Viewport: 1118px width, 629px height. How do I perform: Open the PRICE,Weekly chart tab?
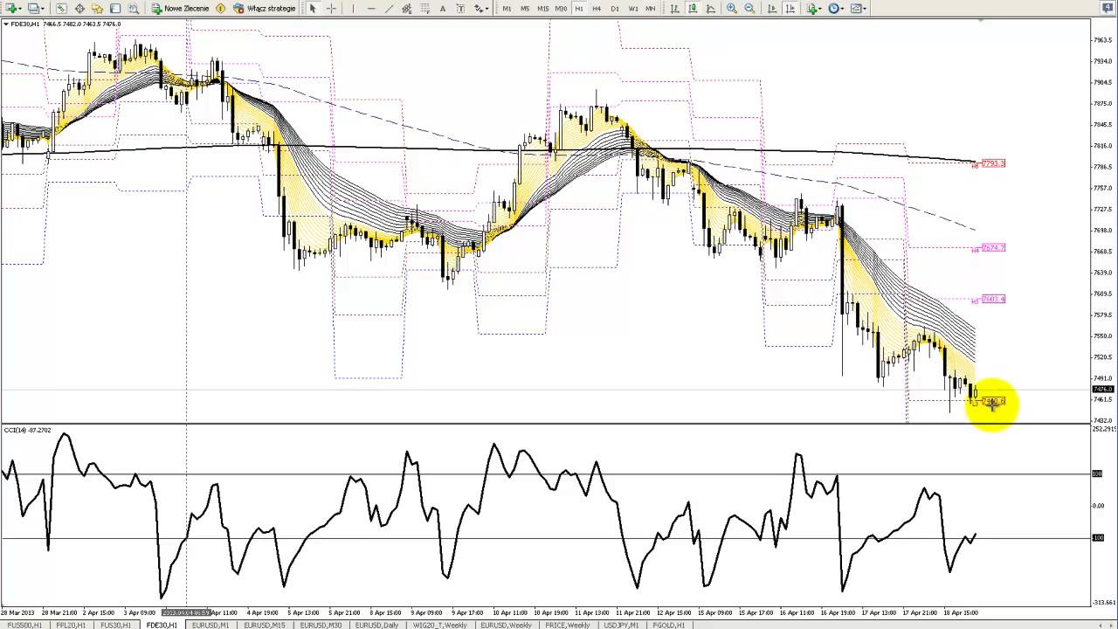click(568, 625)
